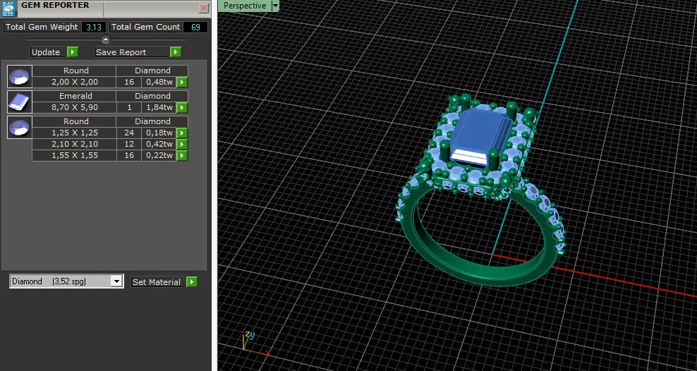This screenshot has width=697, height=371.
Task: Click the Diamond cell in the Emerald row
Action: [x=152, y=96]
